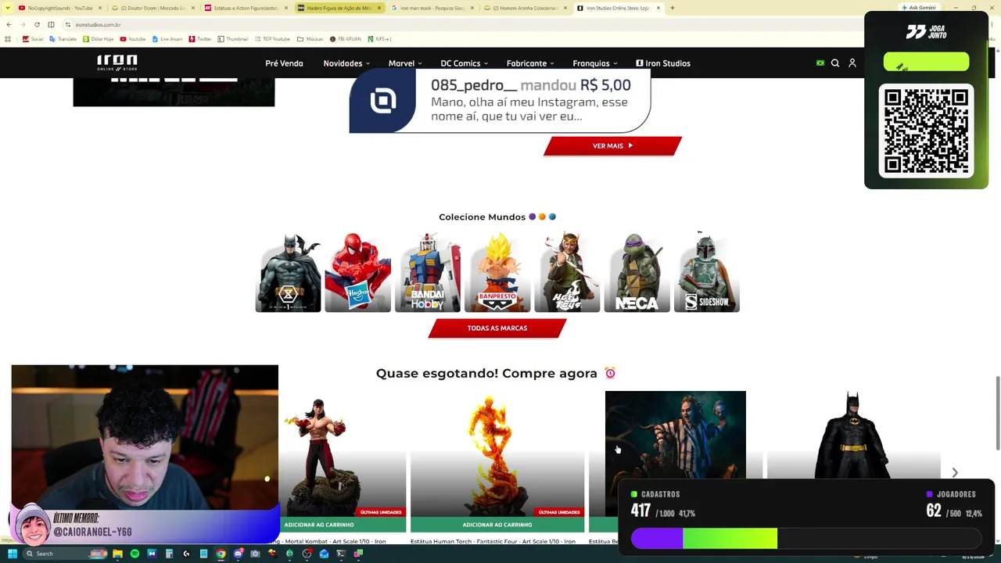Open the Batman figure product image

click(853, 435)
